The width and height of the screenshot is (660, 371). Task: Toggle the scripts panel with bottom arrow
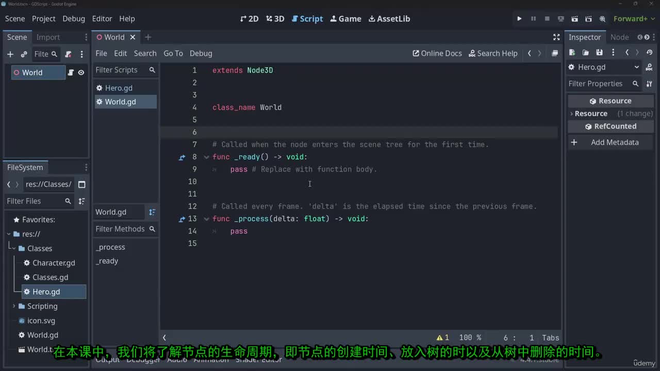click(164, 338)
